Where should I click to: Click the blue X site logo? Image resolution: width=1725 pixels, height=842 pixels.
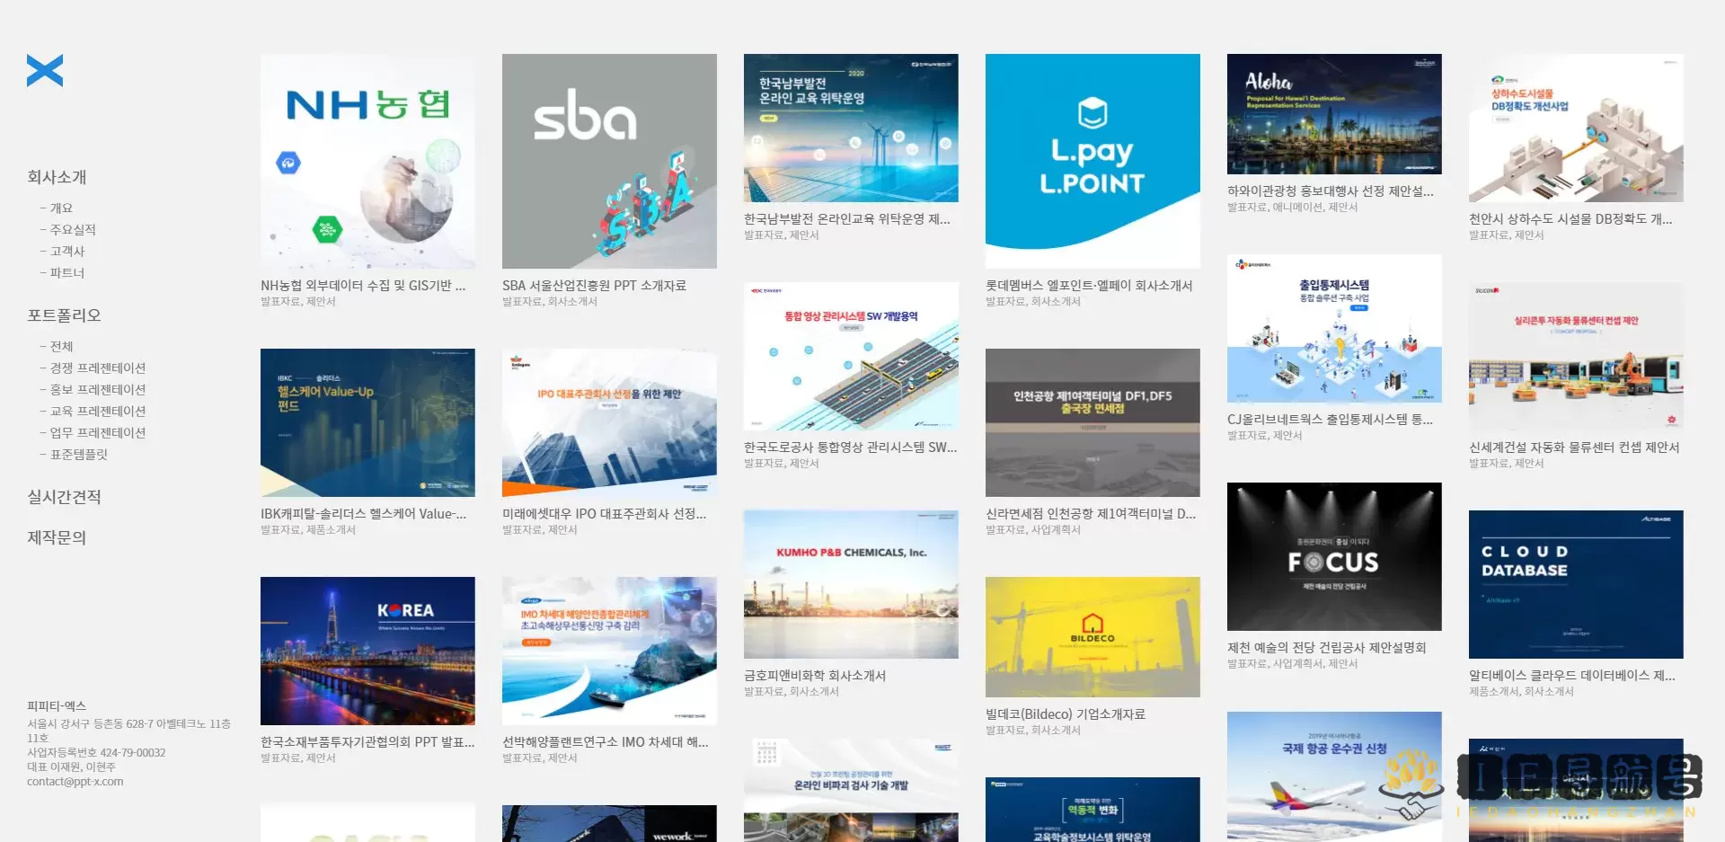pos(45,70)
